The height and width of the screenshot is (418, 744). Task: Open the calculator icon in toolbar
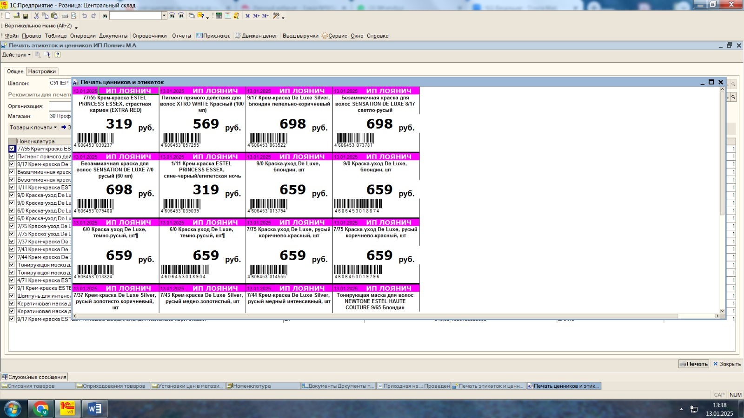(219, 16)
